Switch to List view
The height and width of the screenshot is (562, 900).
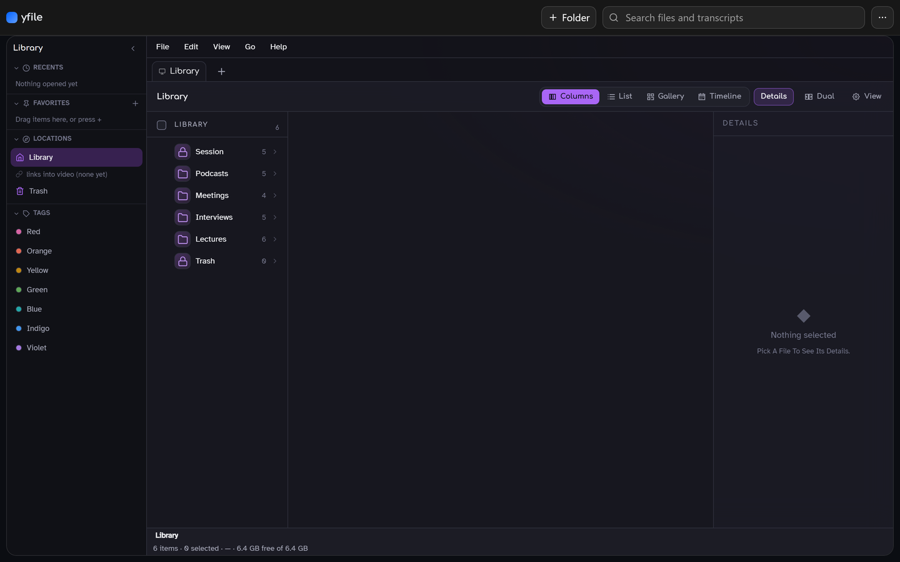[x=619, y=96]
